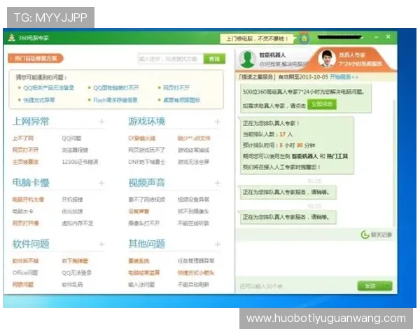Select 网页游戏玩不了 link
Viewport: 420px width, 336px height.
click(x=147, y=150)
